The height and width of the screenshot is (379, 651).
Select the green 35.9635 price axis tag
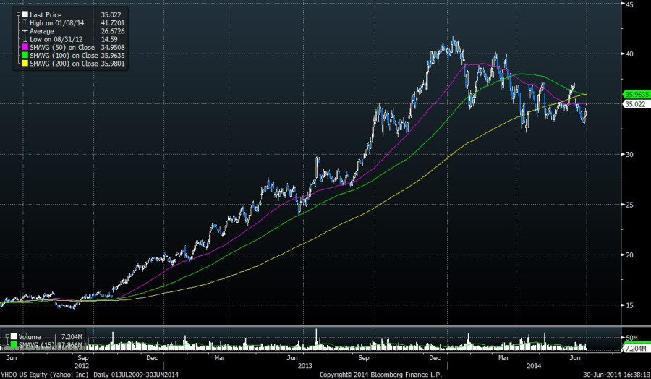pos(634,94)
